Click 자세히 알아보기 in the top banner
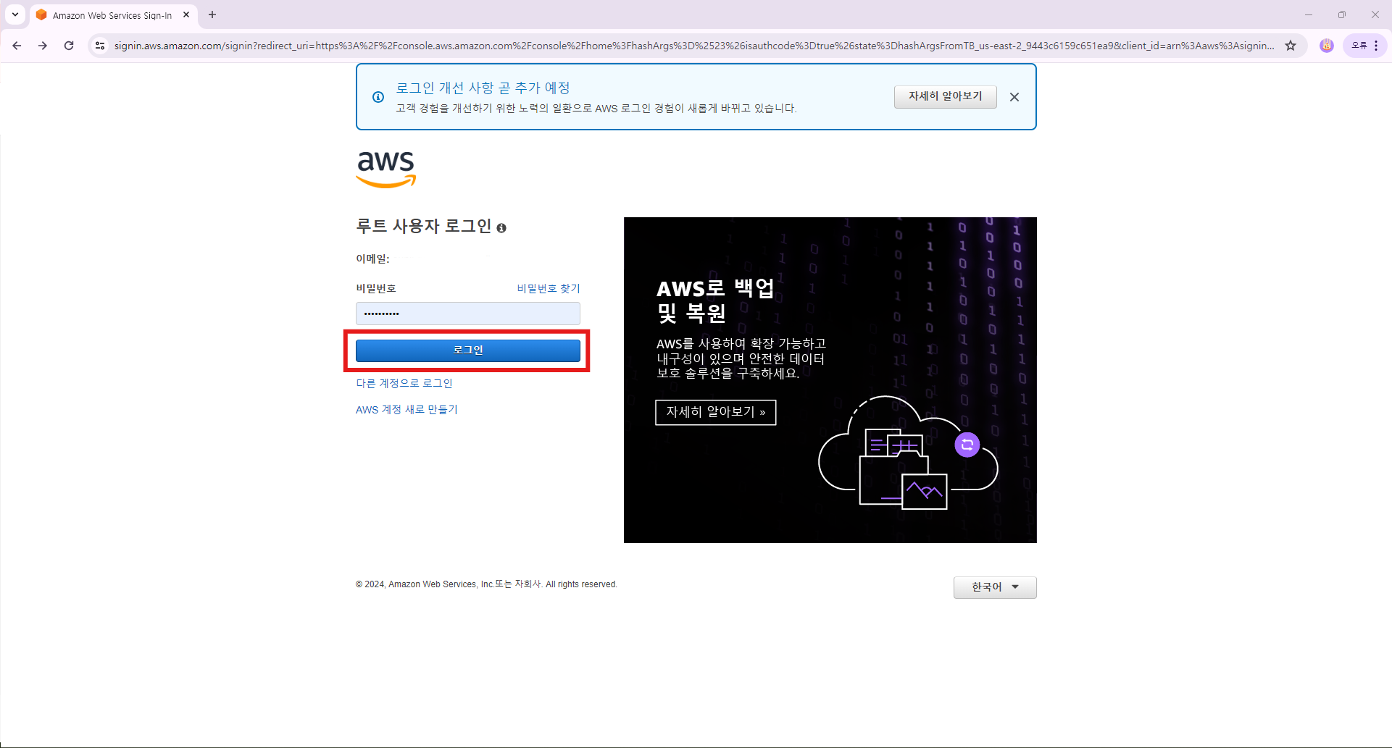 pyautogui.click(x=945, y=96)
